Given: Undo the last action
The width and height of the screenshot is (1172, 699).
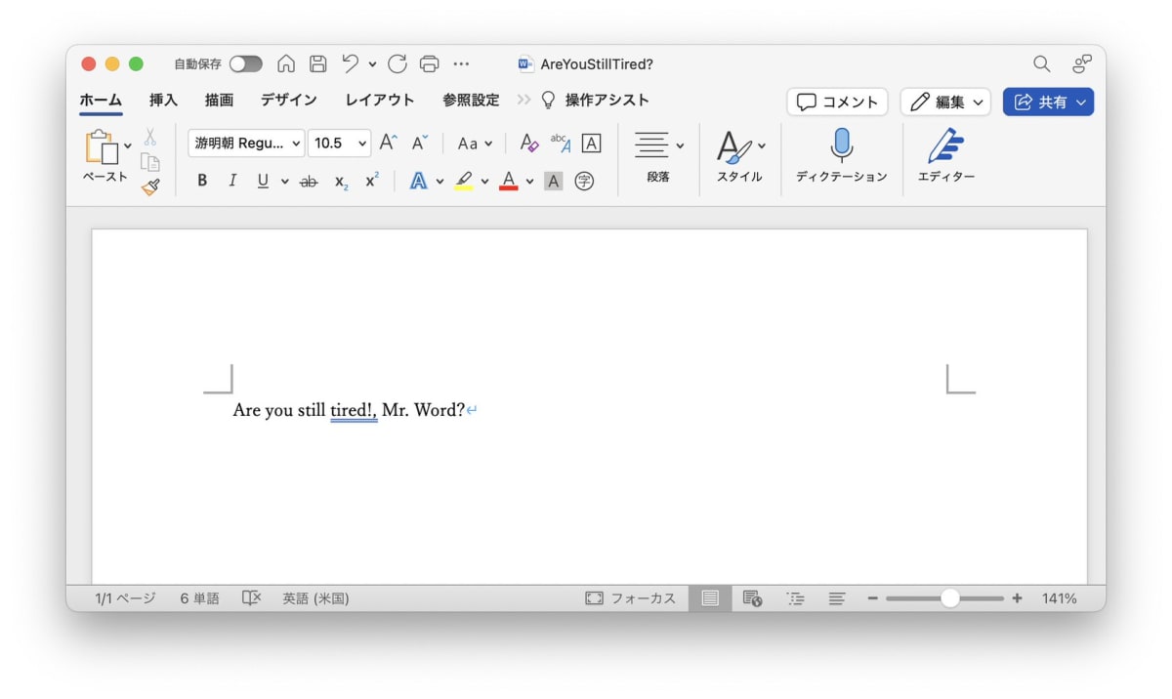Looking at the screenshot, I should 350,64.
